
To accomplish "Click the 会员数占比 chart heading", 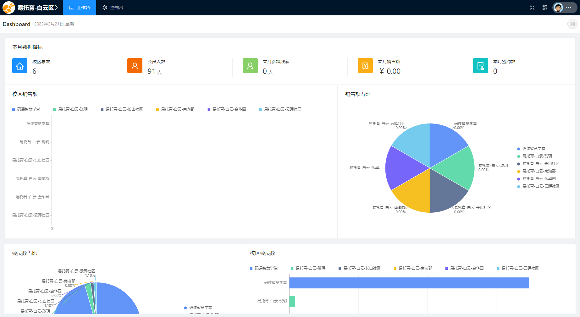I will point(25,253).
